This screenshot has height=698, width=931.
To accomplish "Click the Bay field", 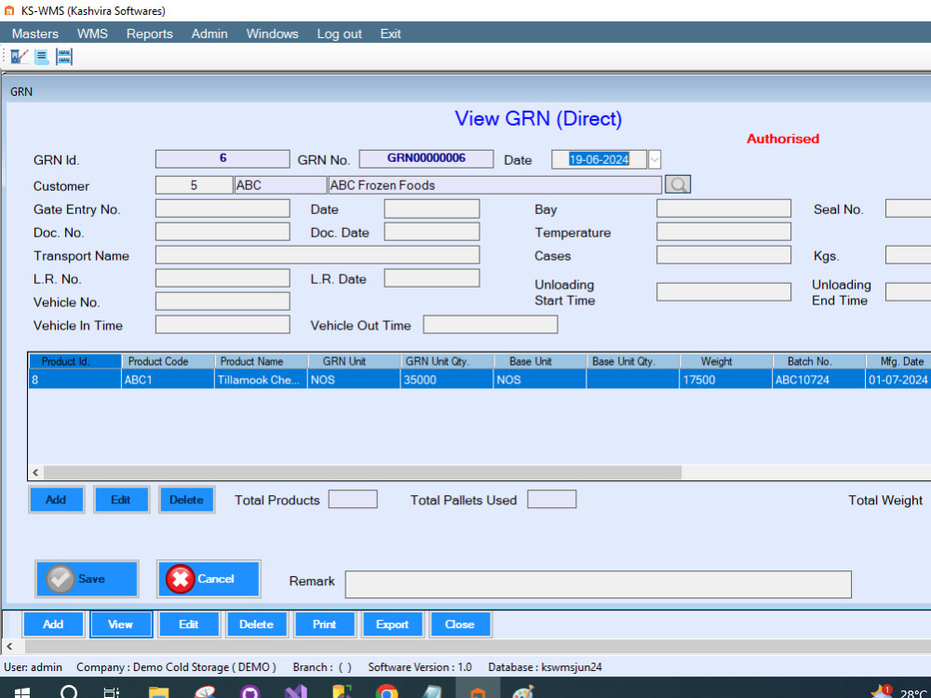I will 723,208.
